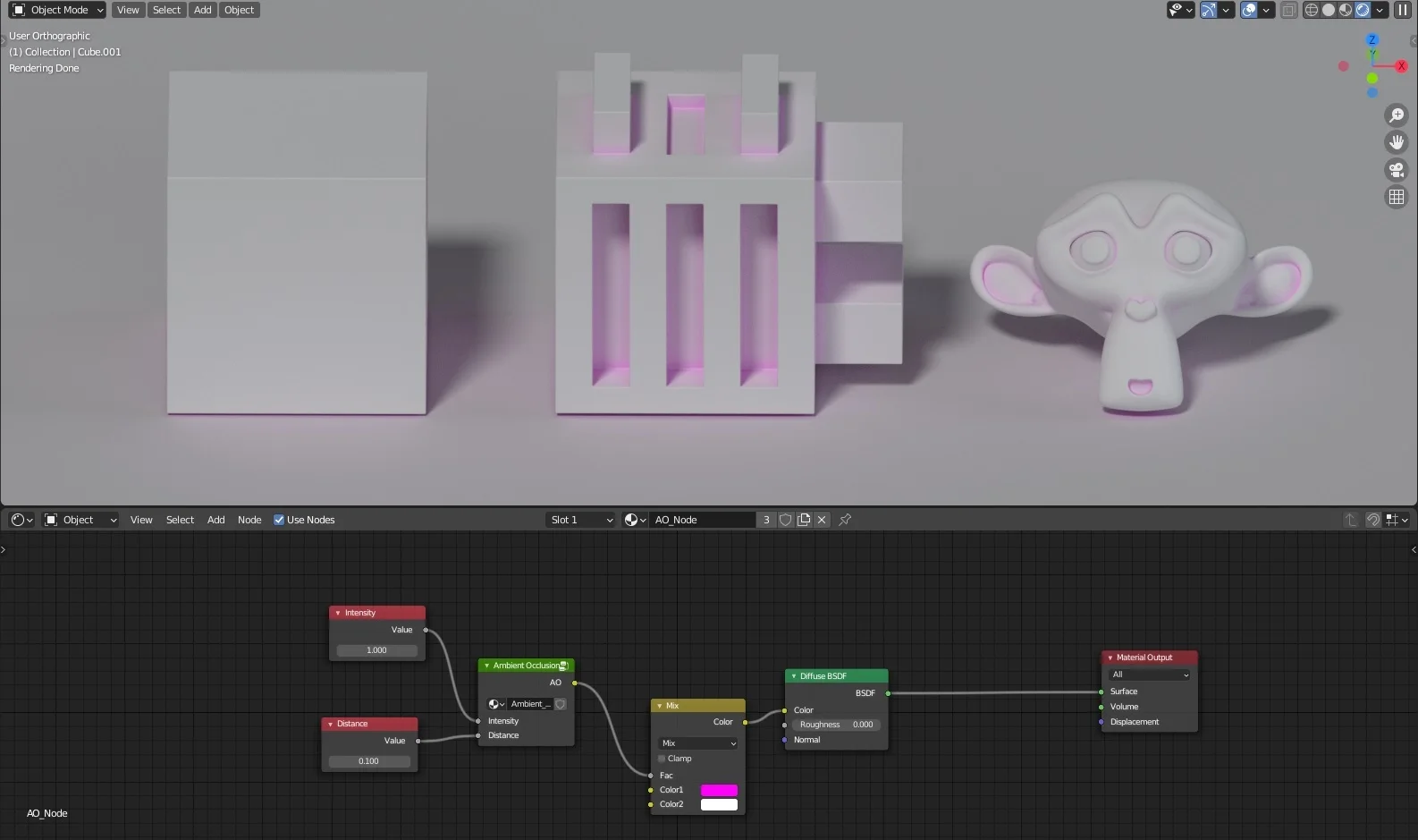
Task: Open the viewport Object menu
Action: tap(239, 10)
